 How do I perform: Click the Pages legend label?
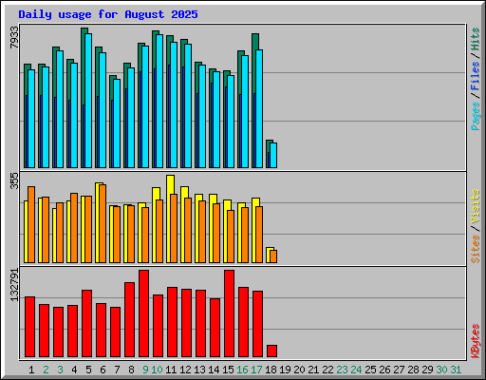click(x=475, y=116)
